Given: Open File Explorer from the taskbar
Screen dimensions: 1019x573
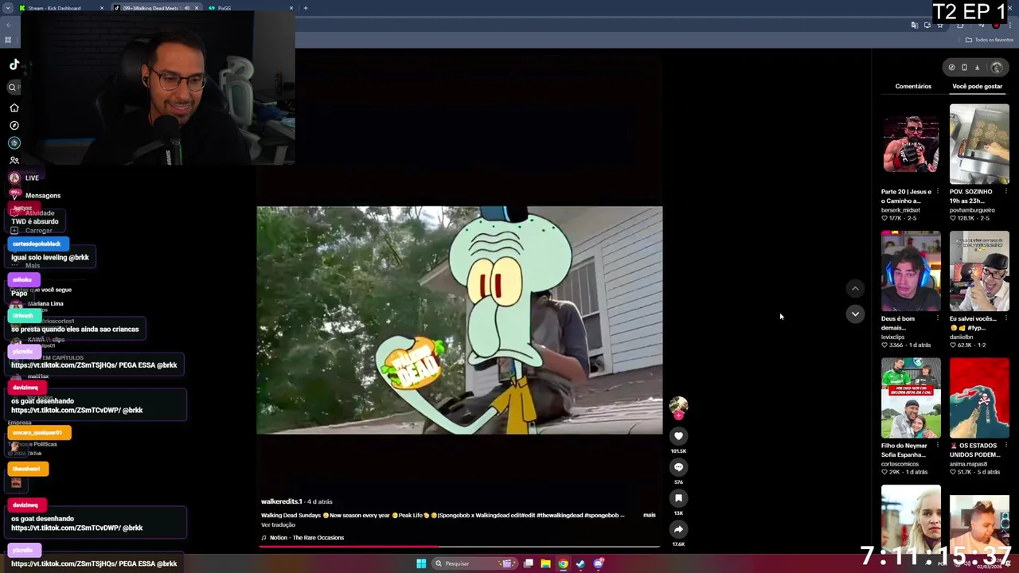Looking at the screenshot, I should [545, 563].
